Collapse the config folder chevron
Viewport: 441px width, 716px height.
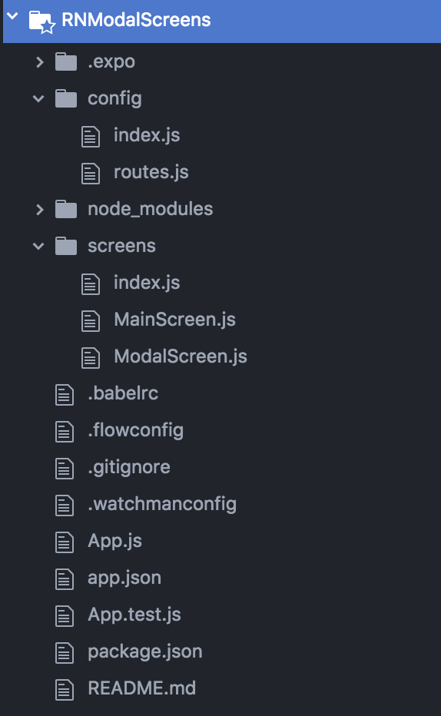click(39, 98)
